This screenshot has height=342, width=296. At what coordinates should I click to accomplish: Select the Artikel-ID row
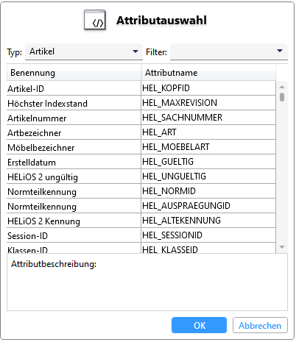tap(141, 88)
